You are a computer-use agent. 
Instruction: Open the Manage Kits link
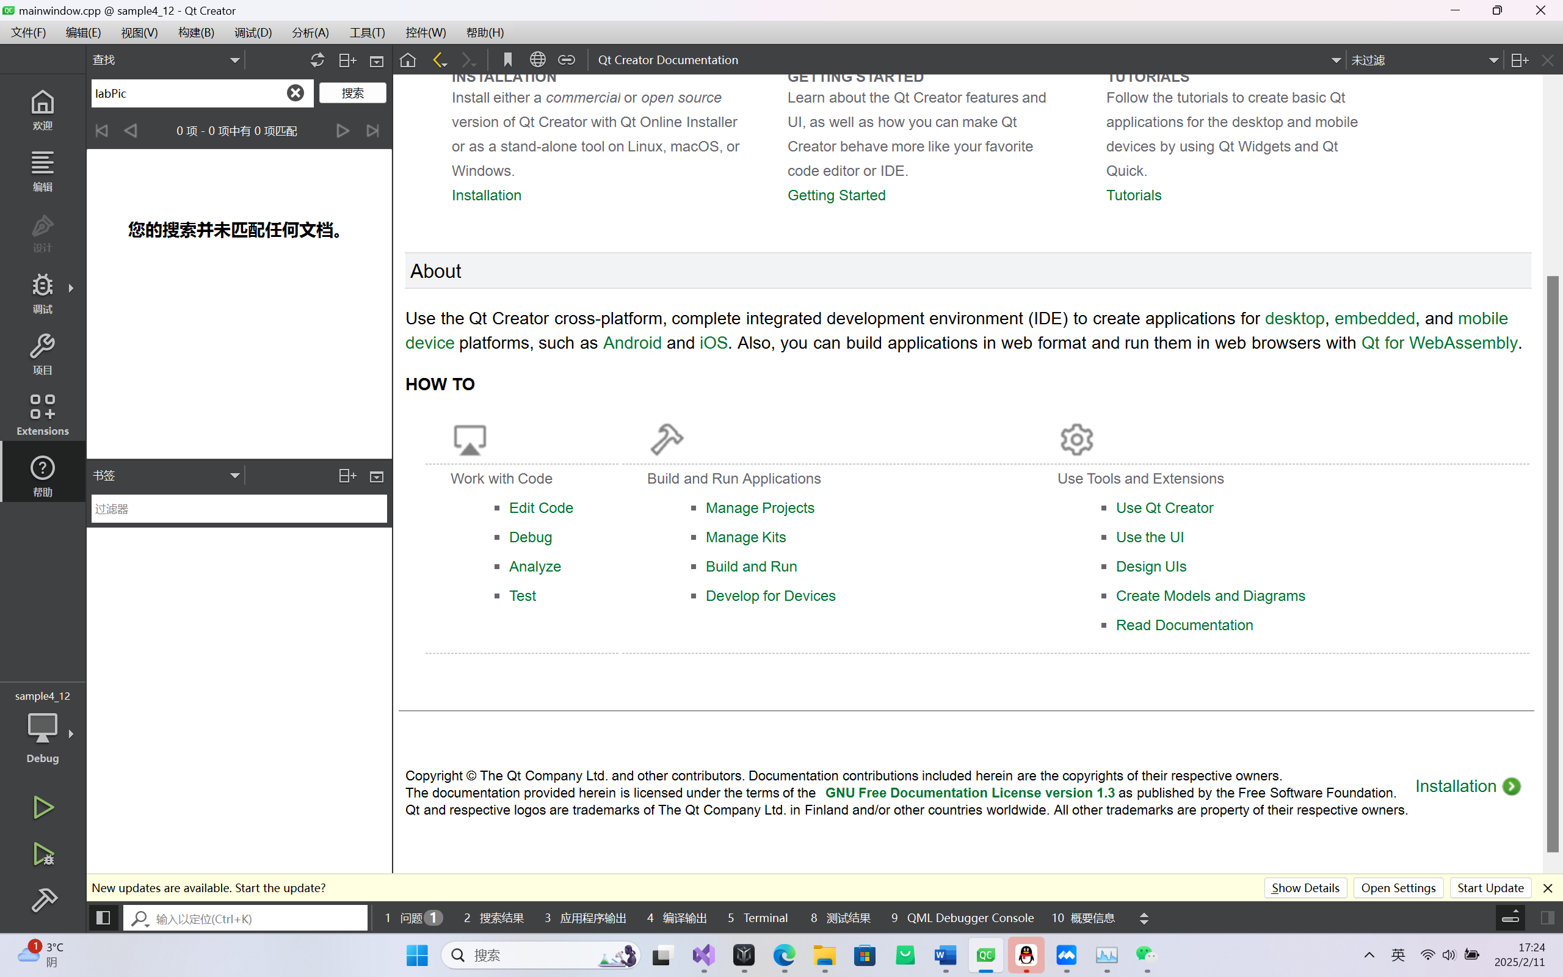[745, 537]
